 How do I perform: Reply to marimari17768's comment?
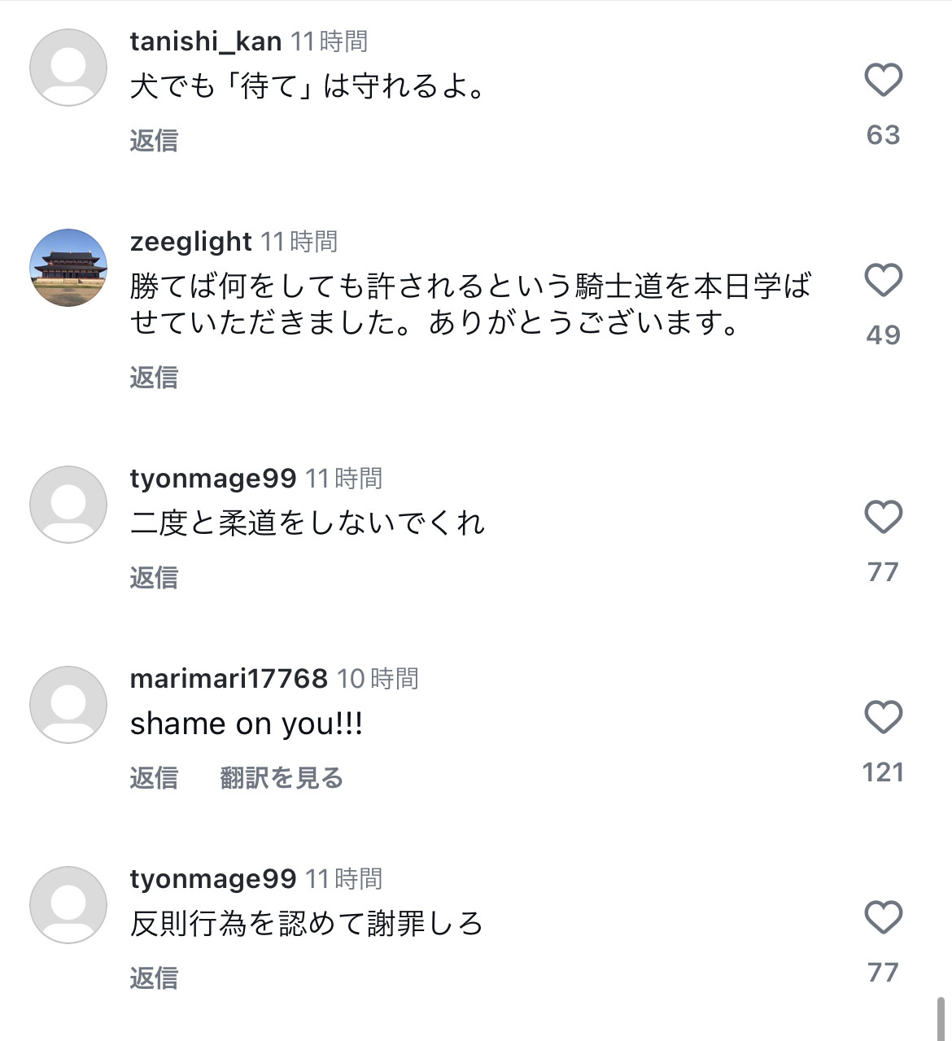(154, 778)
